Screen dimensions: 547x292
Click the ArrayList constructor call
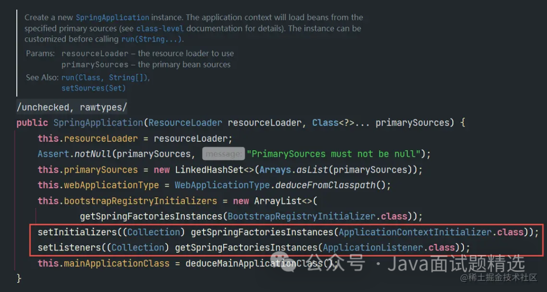tap(278, 201)
